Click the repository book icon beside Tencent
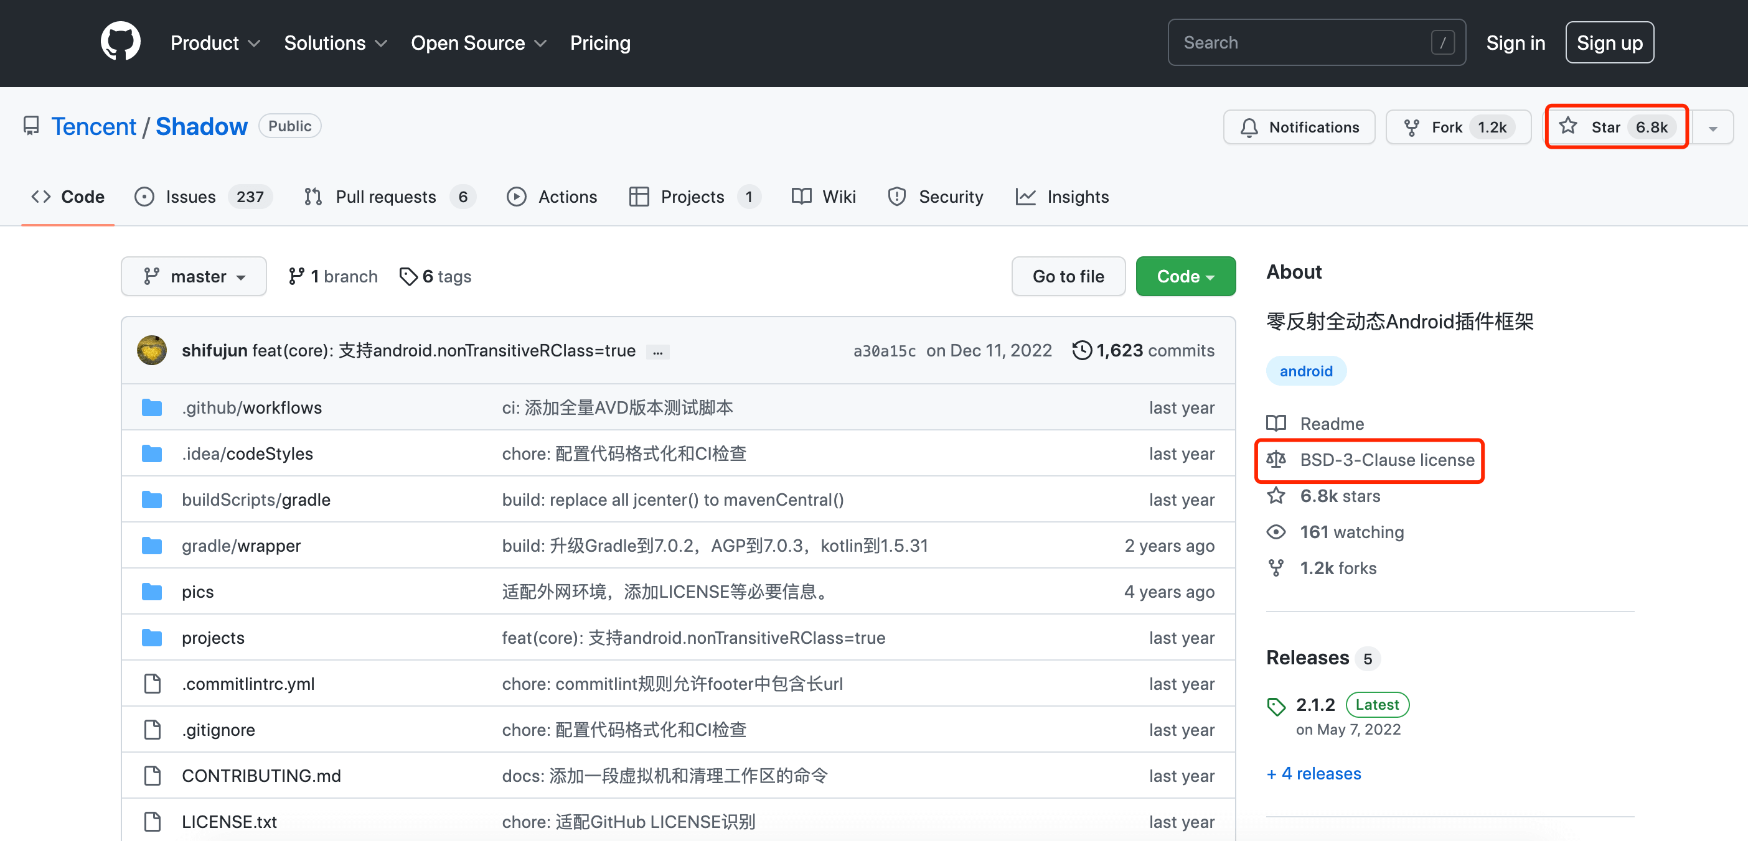 pos(31,126)
